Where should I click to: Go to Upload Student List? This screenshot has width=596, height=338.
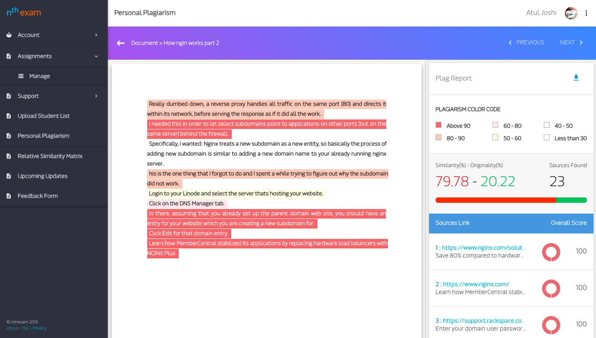[54, 116]
